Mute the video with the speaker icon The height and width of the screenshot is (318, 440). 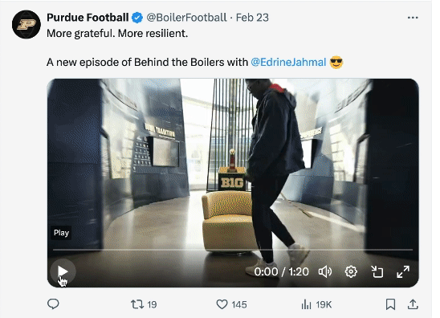click(x=325, y=271)
